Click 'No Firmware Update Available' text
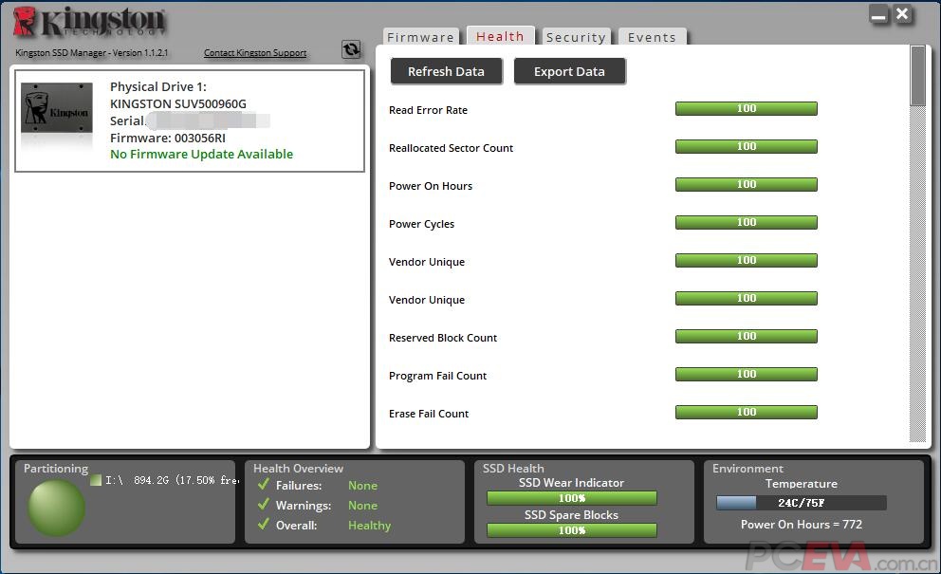941x574 pixels. pyautogui.click(x=202, y=155)
